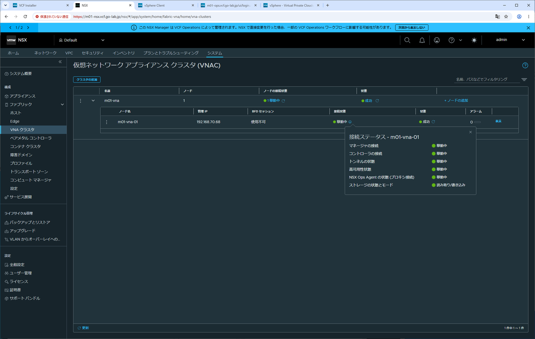This screenshot has width=535, height=339.
Task: Open the NSX search icon
Action: 407,40
